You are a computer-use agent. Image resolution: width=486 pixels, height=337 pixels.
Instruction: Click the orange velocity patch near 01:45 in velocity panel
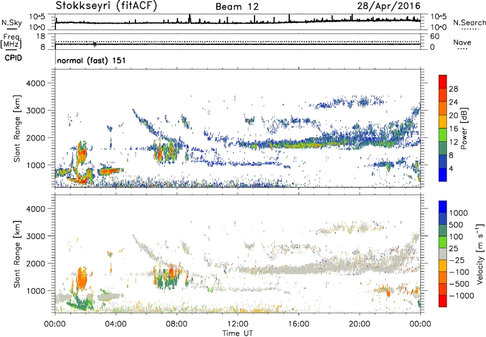pos(82,279)
